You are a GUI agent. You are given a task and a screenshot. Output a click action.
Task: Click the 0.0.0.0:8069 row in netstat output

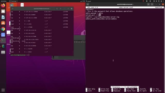point(39,15)
